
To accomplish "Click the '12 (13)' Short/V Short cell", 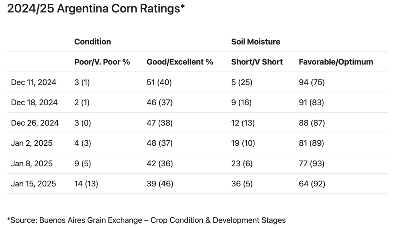I will tap(243, 123).
